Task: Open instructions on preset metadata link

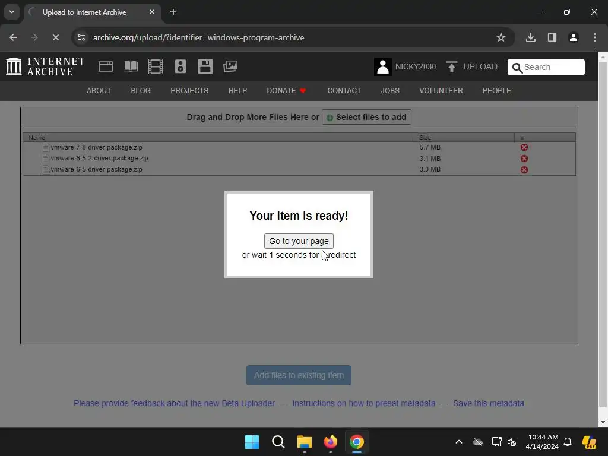Action: tap(364, 403)
